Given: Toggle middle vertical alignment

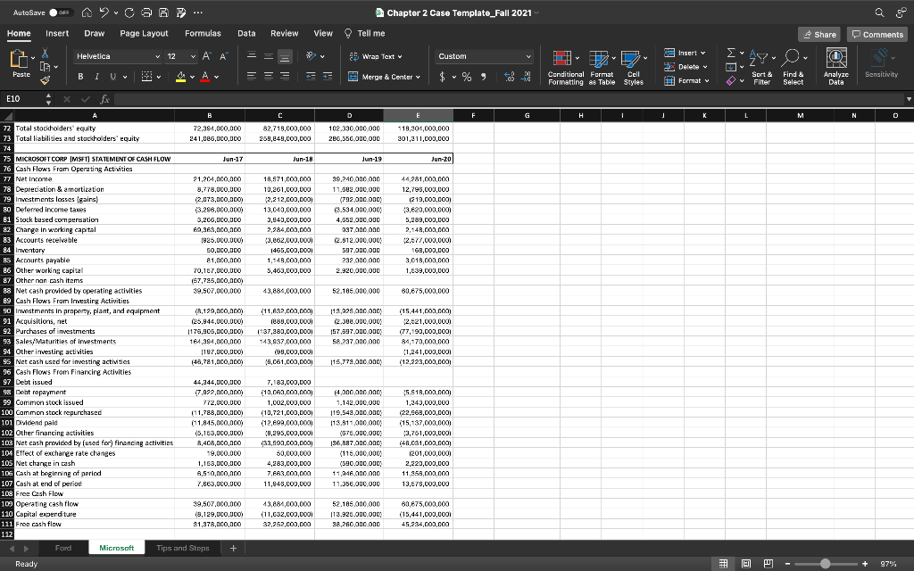Looking at the screenshot, I should [268, 56].
